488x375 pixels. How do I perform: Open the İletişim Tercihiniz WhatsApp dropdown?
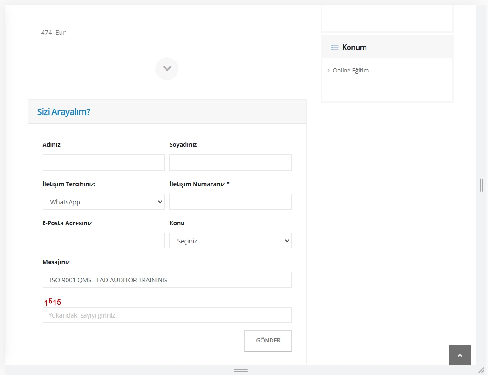(104, 202)
